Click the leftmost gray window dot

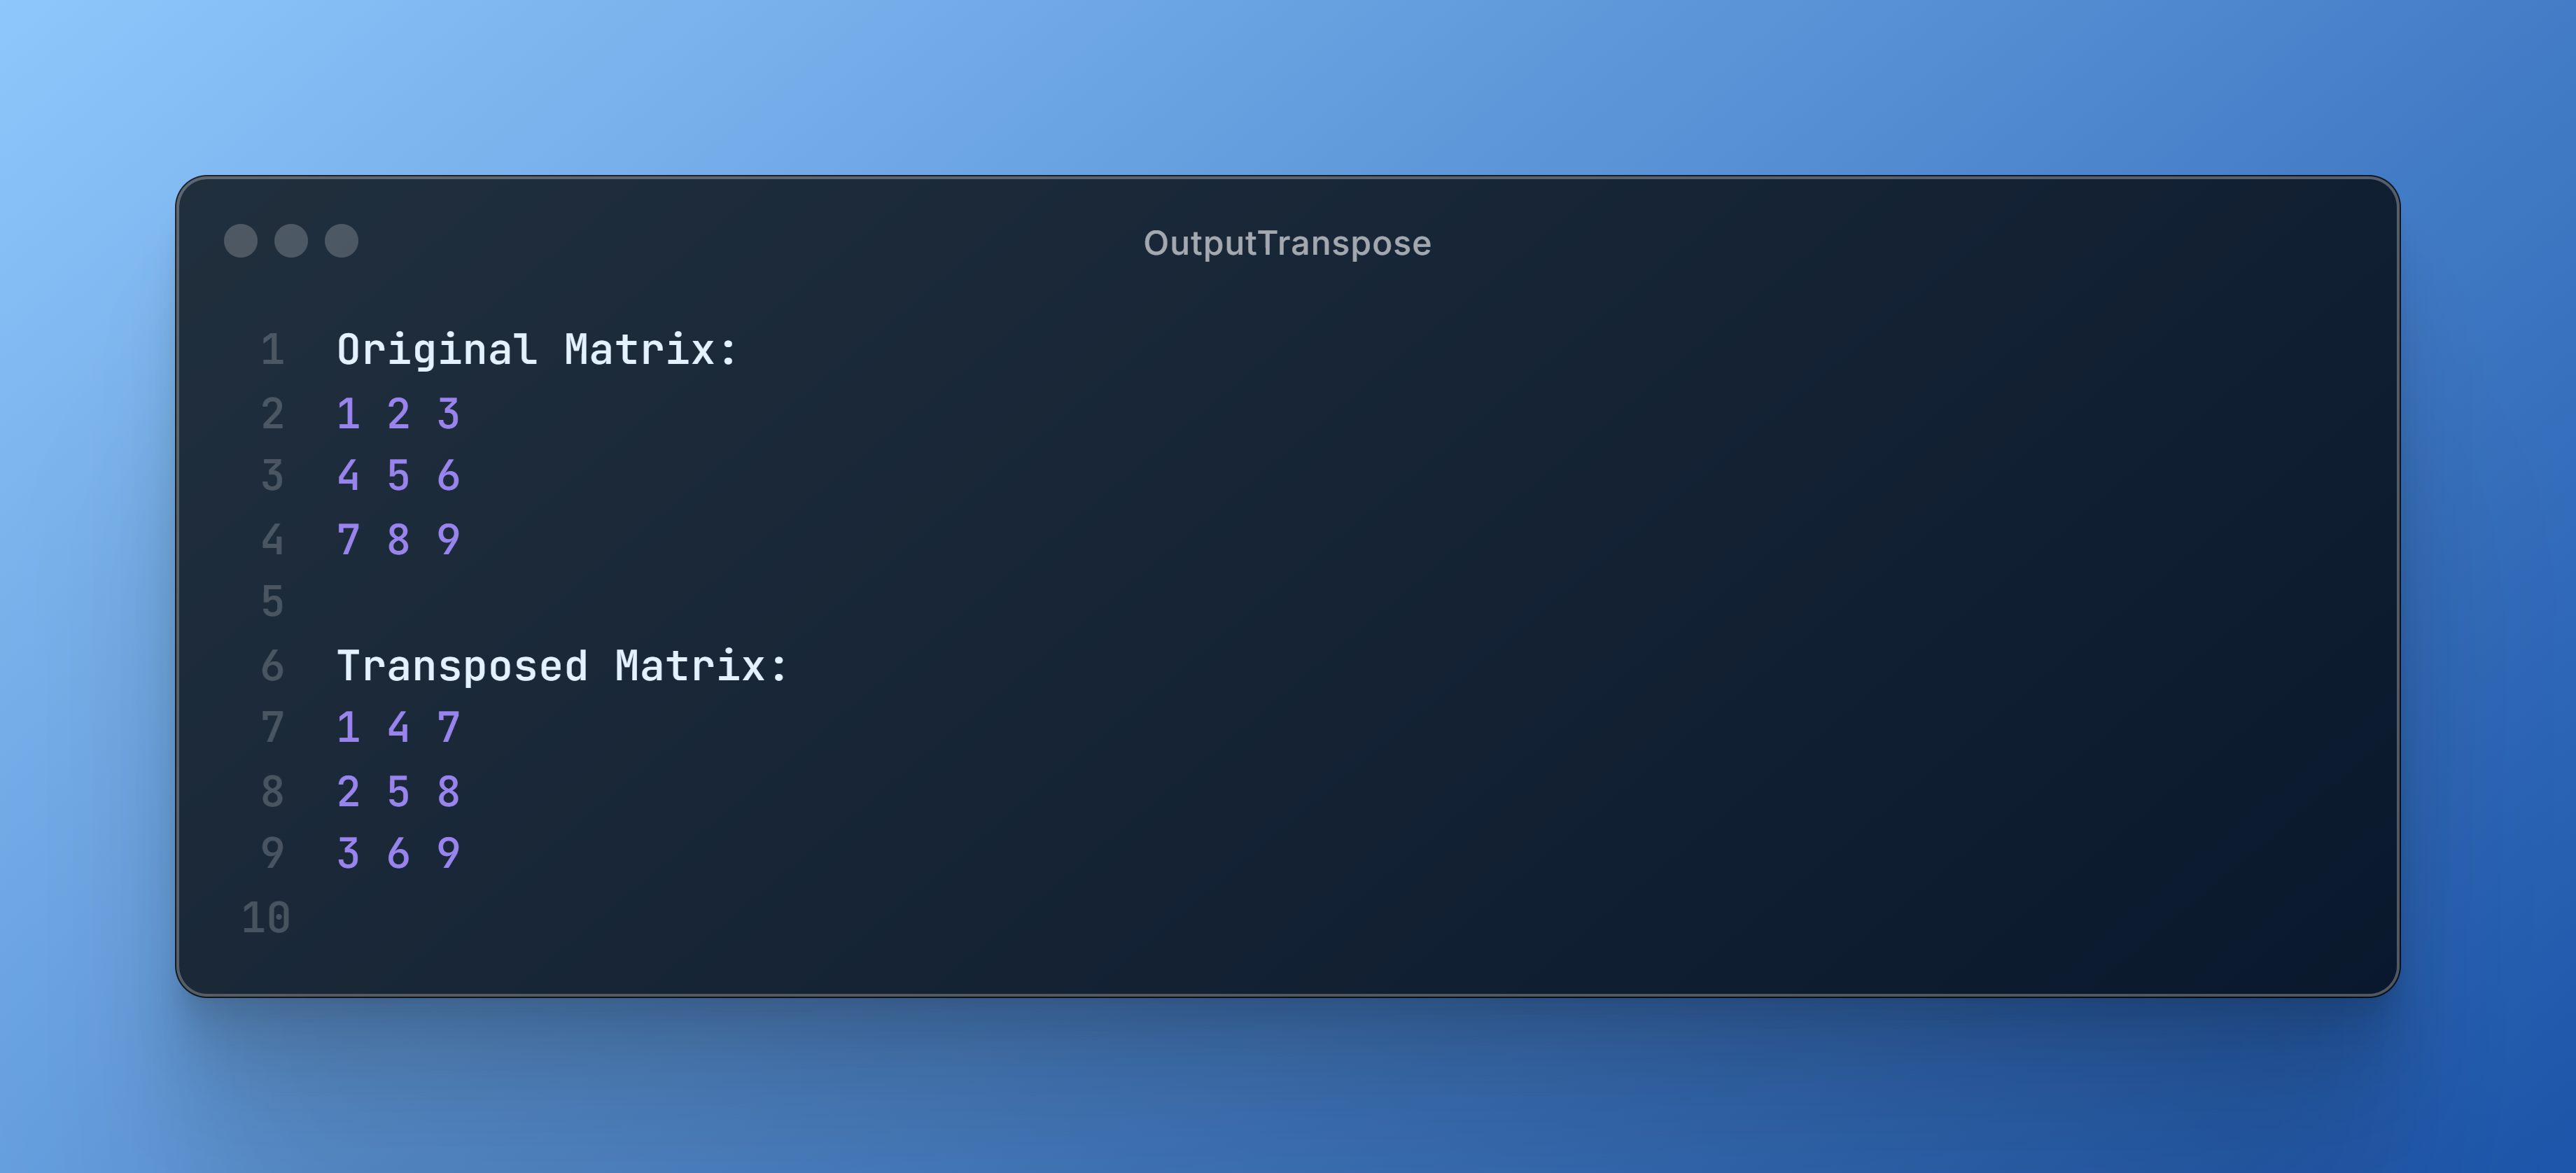(241, 241)
